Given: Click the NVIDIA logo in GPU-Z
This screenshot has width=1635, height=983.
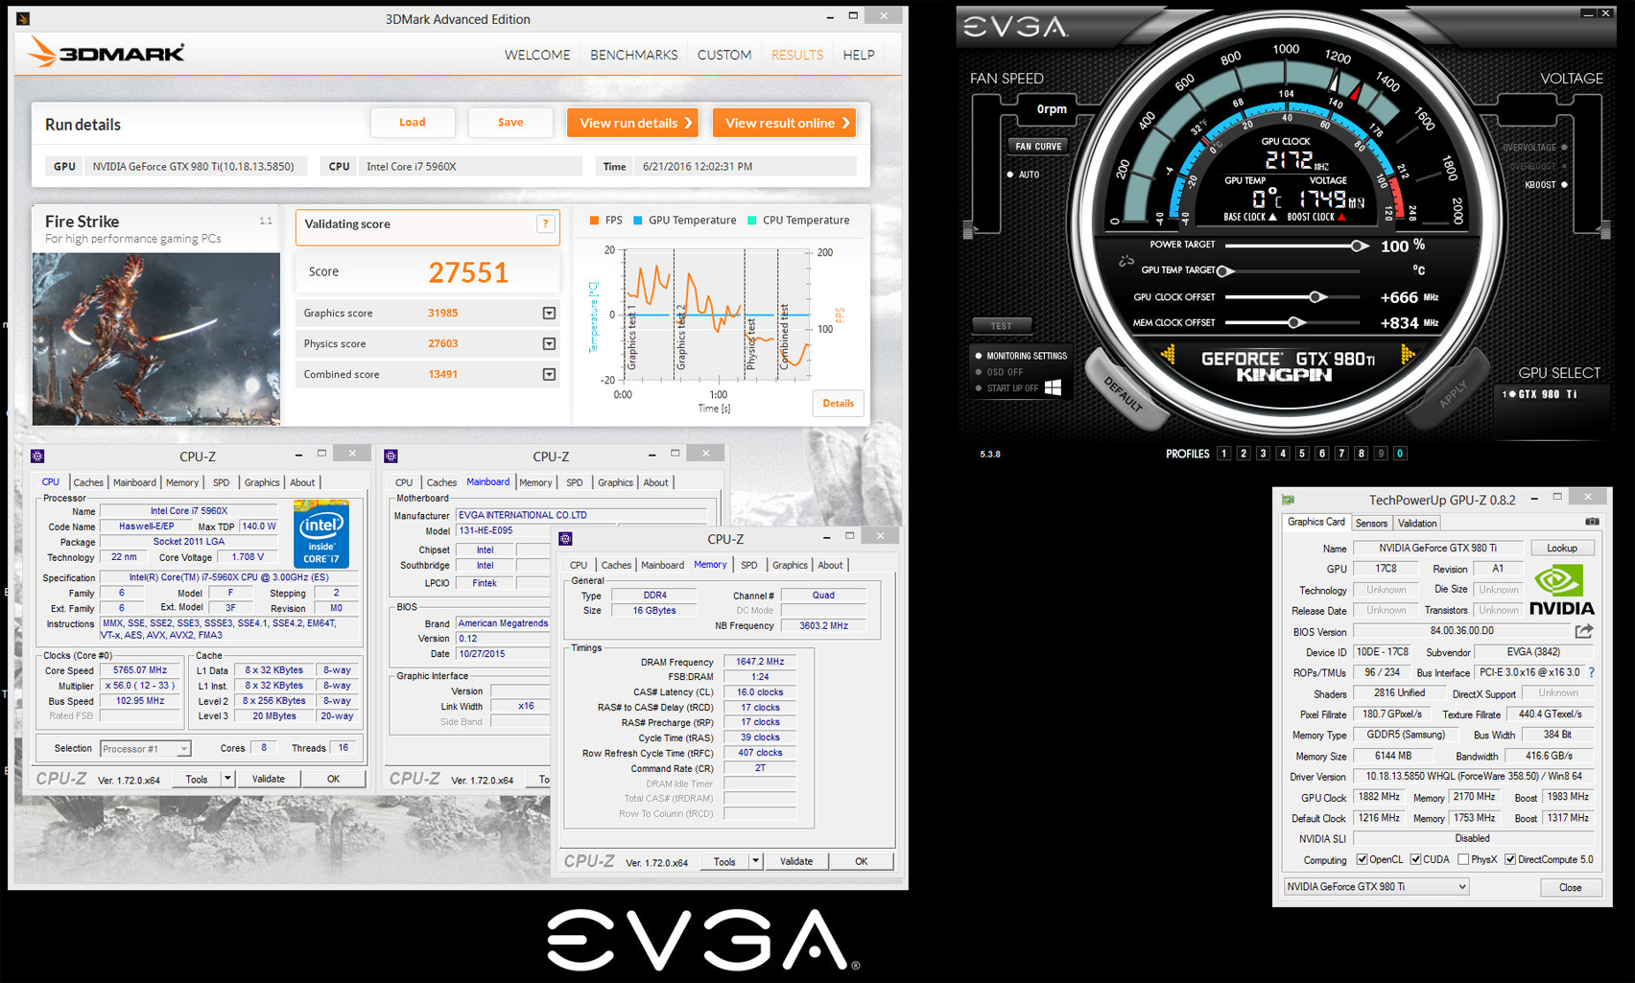Looking at the screenshot, I should coord(1562,590).
